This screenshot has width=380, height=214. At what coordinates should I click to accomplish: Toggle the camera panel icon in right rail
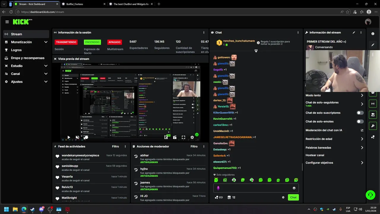pyautogui.click(x=373, y=115)
